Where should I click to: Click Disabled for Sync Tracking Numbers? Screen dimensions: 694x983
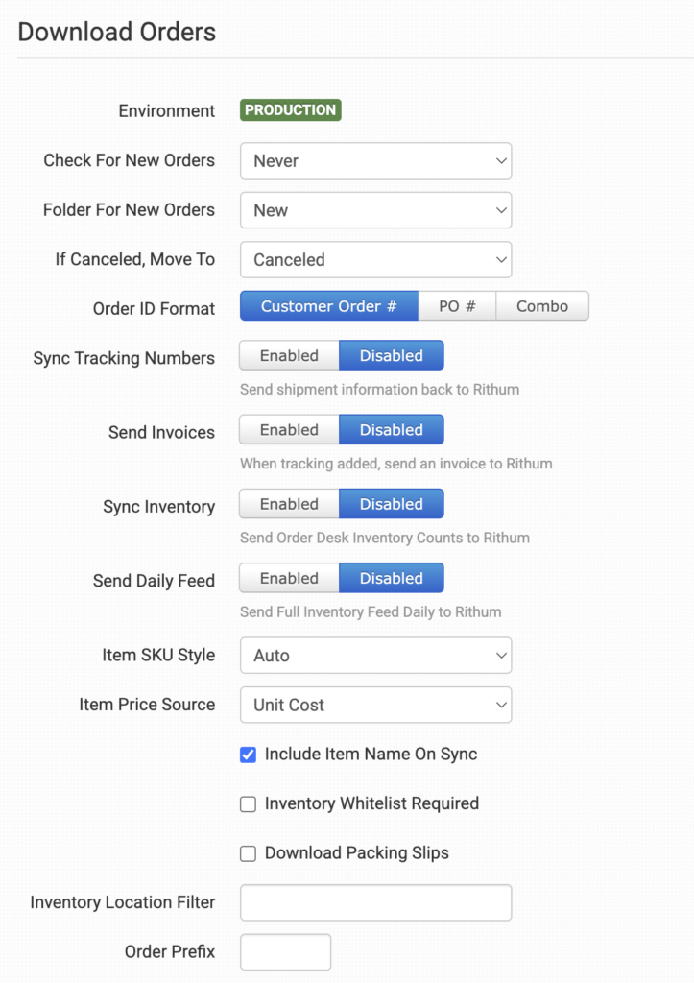[x=392, y=355]
